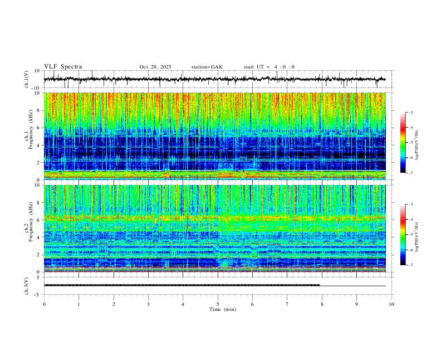Viewport: 441px width, 341px height.
Task: Click time axis tick label "5"
Action: tap(218, 304)
